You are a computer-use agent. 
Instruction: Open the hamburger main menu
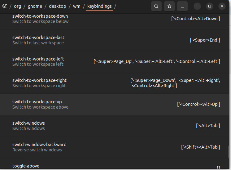click(182, 6)
